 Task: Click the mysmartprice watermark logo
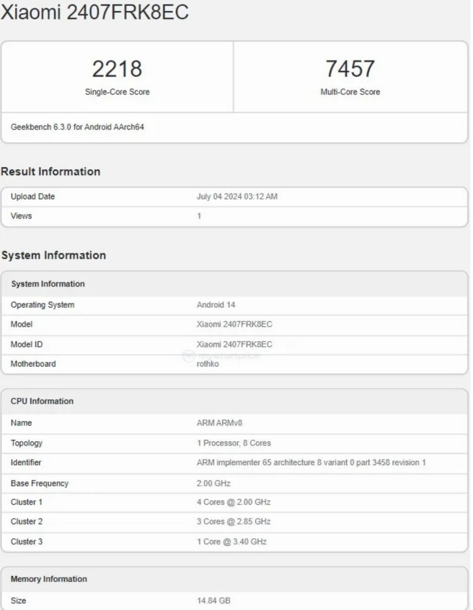(x=222, y=355)
